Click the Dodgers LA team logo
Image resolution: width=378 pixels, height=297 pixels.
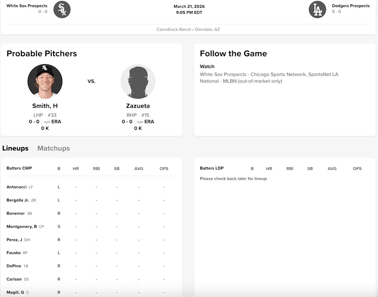click(317, 9)
